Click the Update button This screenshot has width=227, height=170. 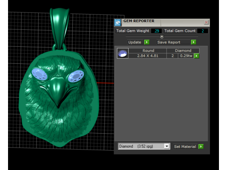[x=135, y=42]
